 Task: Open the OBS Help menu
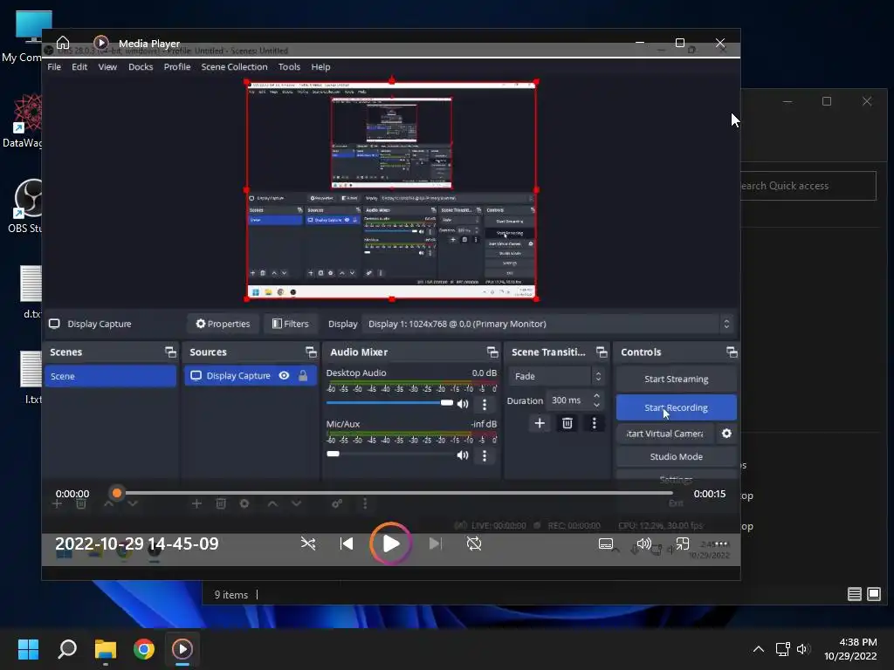(320, 66)
